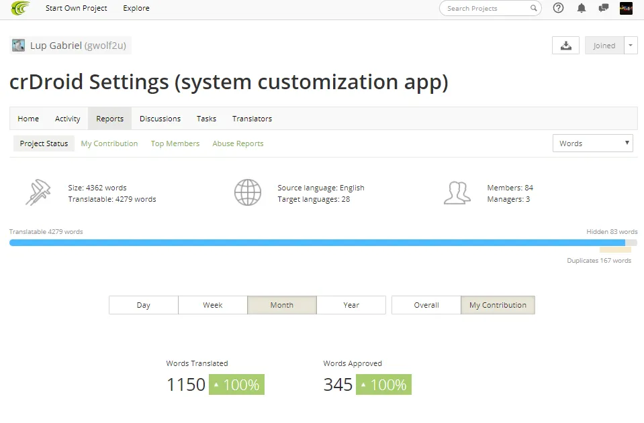The image size is (644, 423).
Task: Open notifications bell icon
Action: [581, 8]
